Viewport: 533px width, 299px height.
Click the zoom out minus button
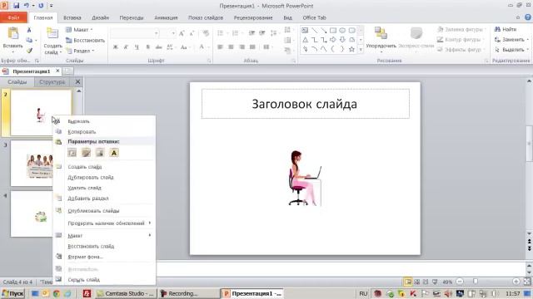[x=460, y=282]
